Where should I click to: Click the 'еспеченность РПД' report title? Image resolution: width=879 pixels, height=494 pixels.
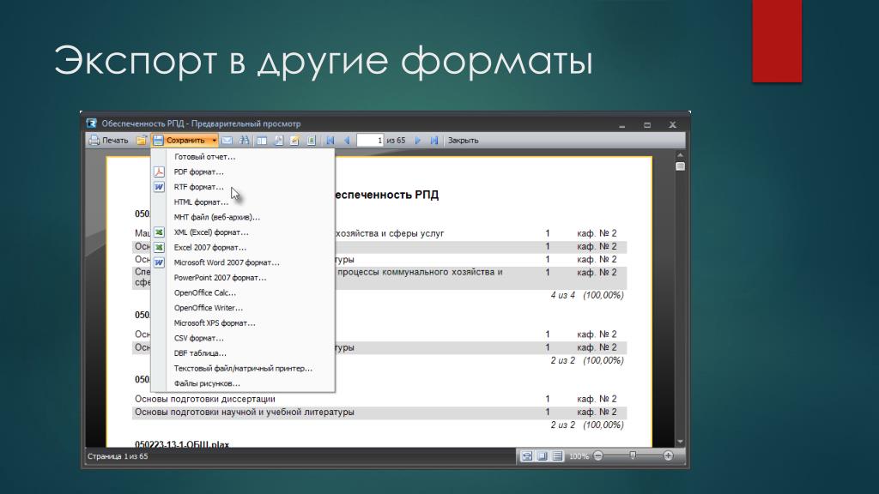[x=387, y=195]
